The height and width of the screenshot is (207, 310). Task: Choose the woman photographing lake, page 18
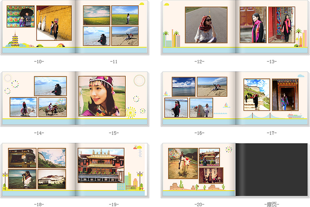[22, 179]
